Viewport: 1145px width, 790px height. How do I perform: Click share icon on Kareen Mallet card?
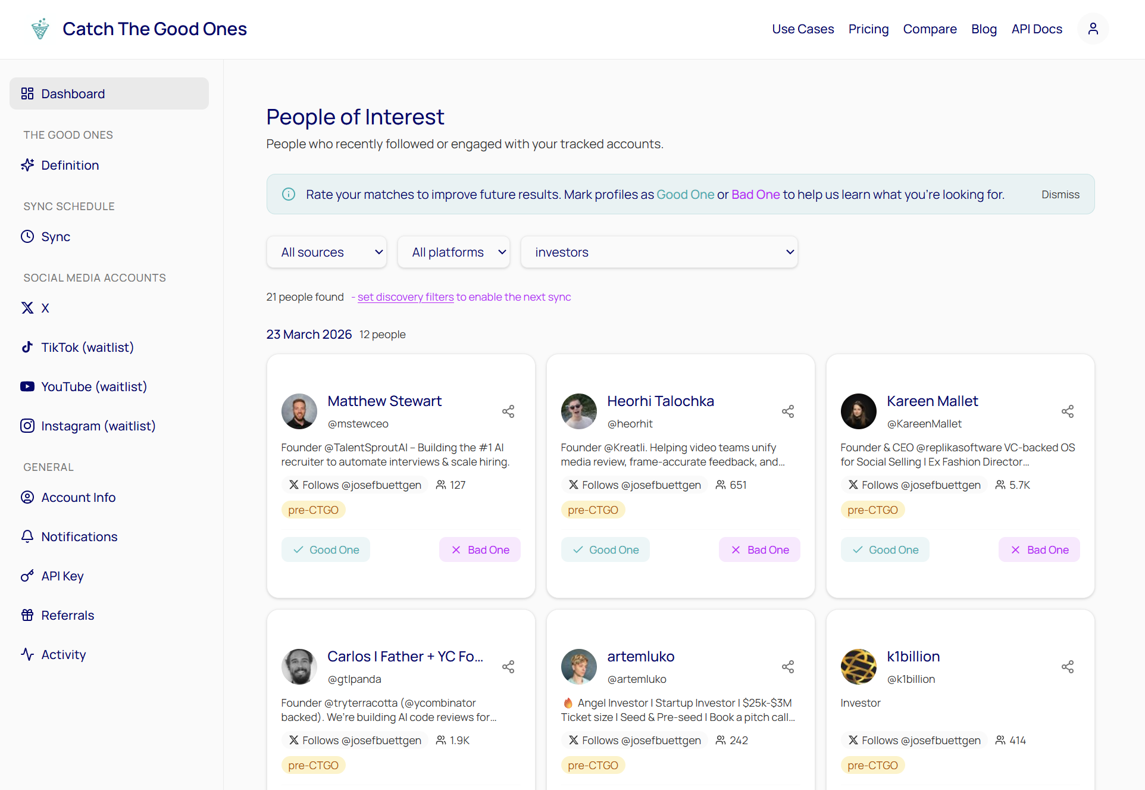click(1067, 411)
